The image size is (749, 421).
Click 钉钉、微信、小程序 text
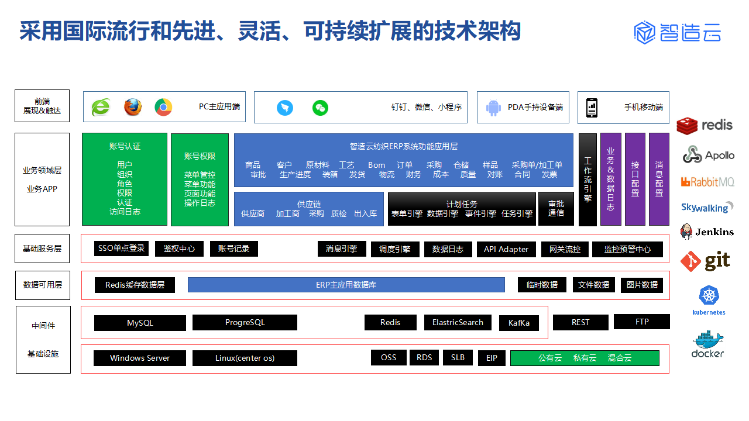[427, 108]
